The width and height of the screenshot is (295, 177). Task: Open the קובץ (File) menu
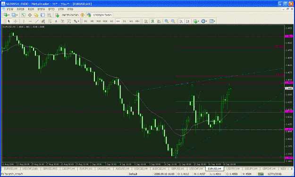click(10, 9)
